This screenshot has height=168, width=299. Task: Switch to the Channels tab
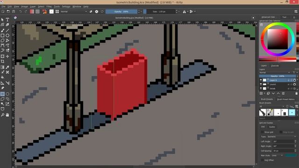[275, 66]
